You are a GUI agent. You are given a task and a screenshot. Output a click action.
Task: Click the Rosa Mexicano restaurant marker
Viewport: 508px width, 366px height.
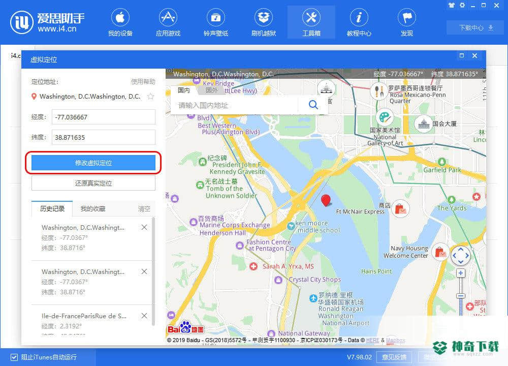pyautogui.click(x=378, y=91)
